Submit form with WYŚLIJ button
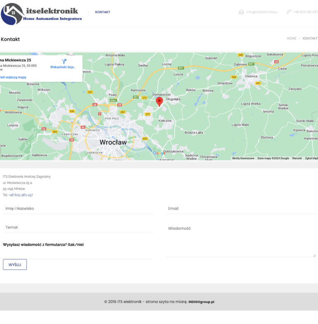 [15, 264]
